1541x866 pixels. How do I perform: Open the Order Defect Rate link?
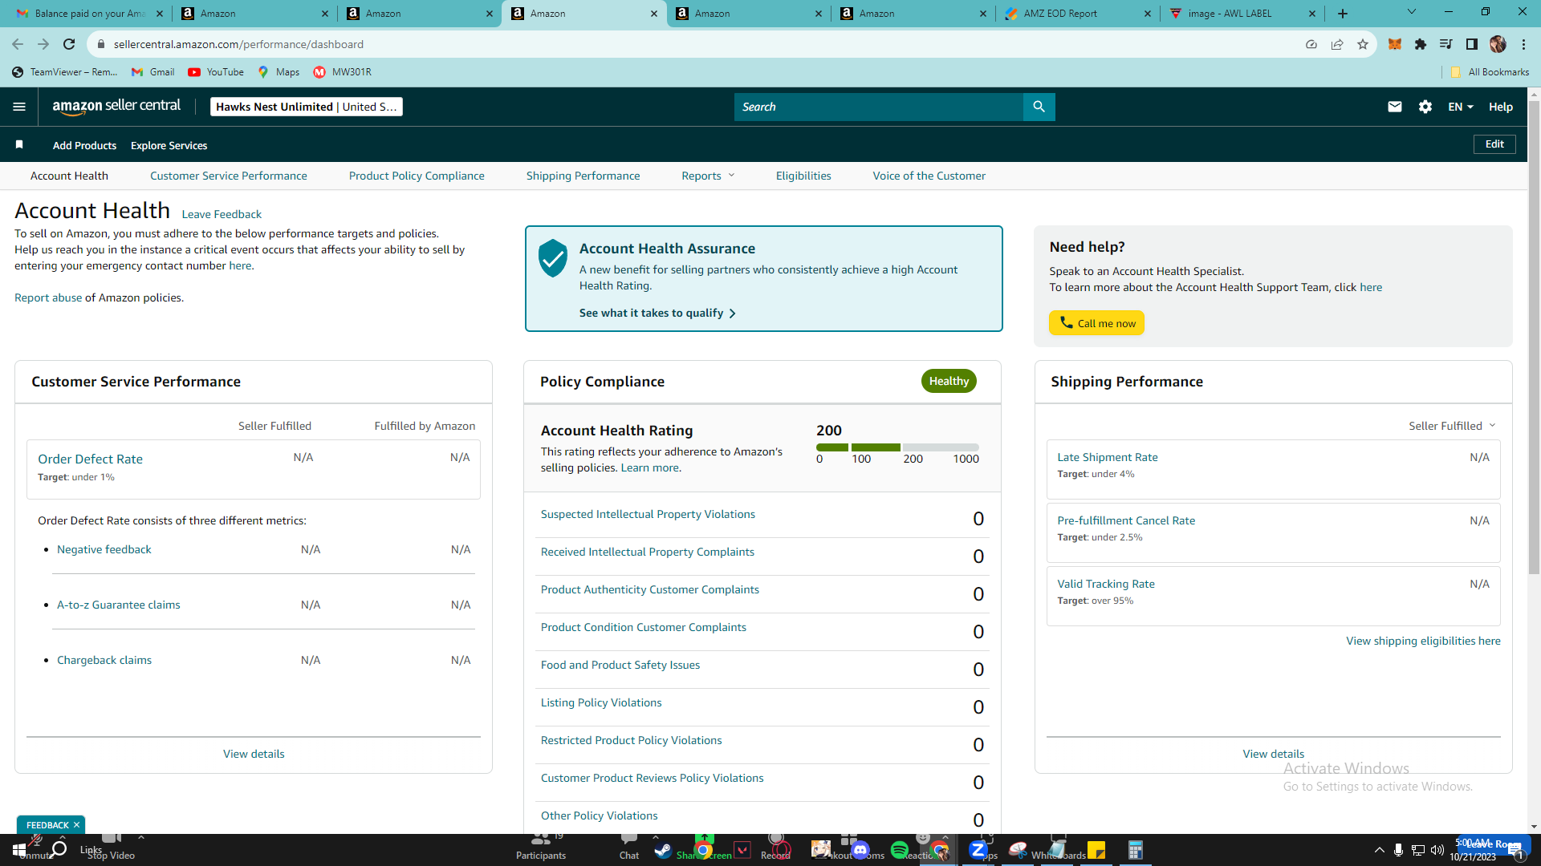(x=90, y=459)
